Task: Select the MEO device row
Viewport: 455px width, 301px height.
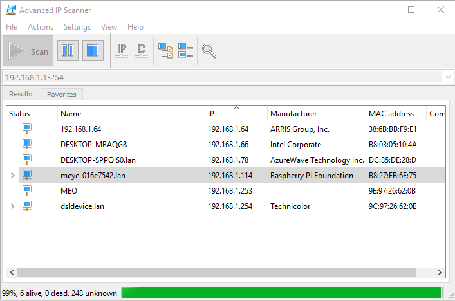Action: pos(129,191)
